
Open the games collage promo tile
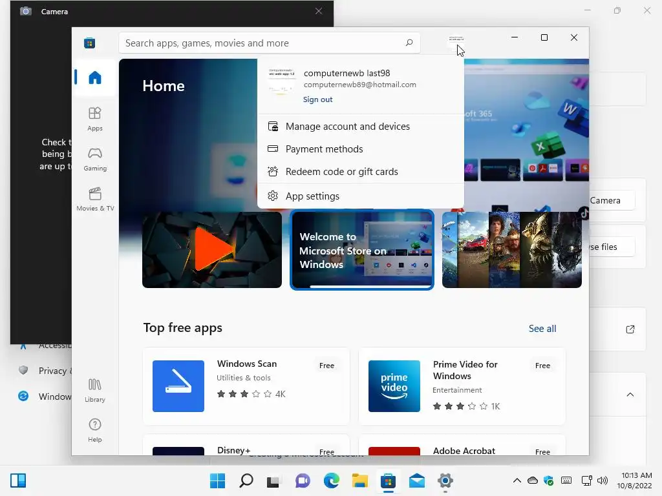coord(512,250)
